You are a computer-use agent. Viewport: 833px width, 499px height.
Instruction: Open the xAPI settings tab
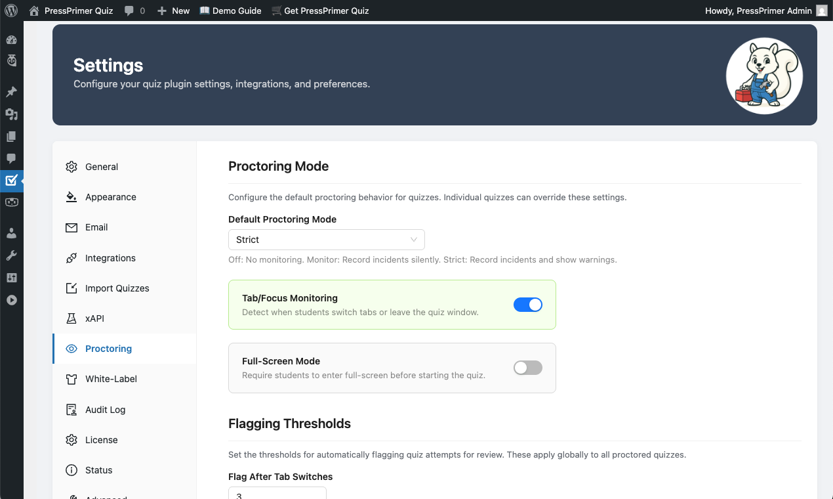tap(125, 318)
